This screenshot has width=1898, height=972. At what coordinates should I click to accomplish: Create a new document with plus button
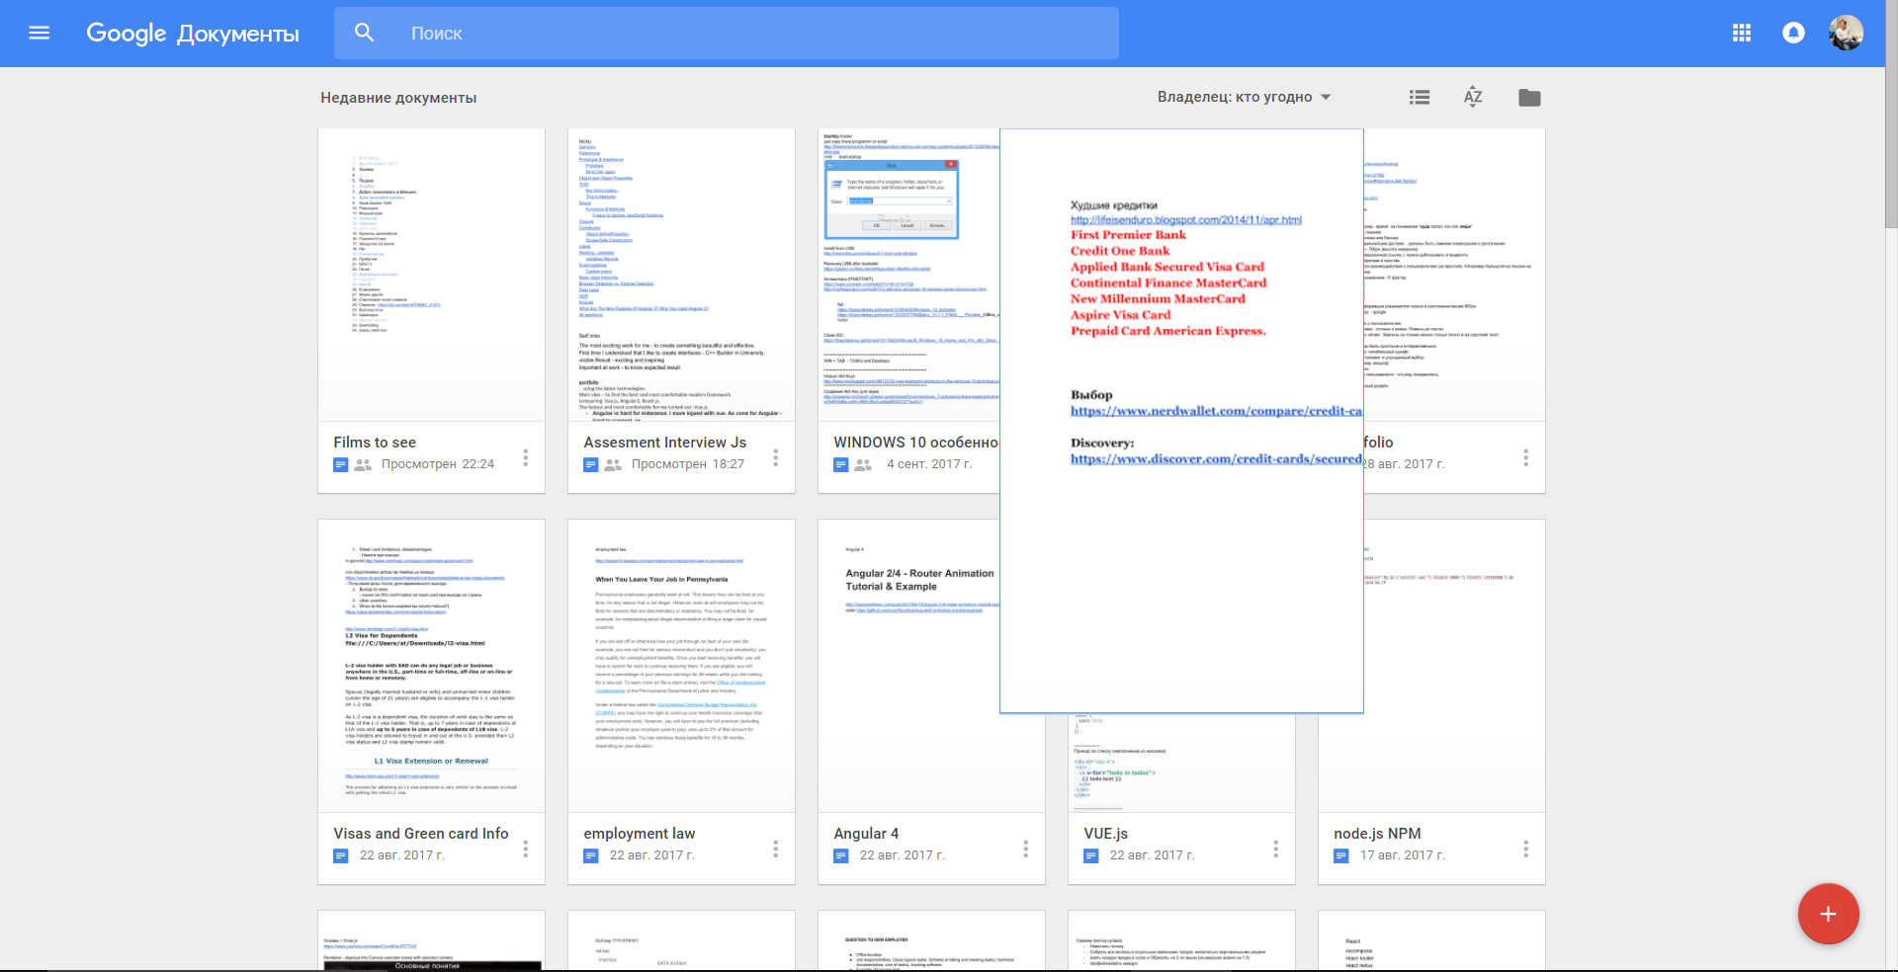[x=1828, y=914]
